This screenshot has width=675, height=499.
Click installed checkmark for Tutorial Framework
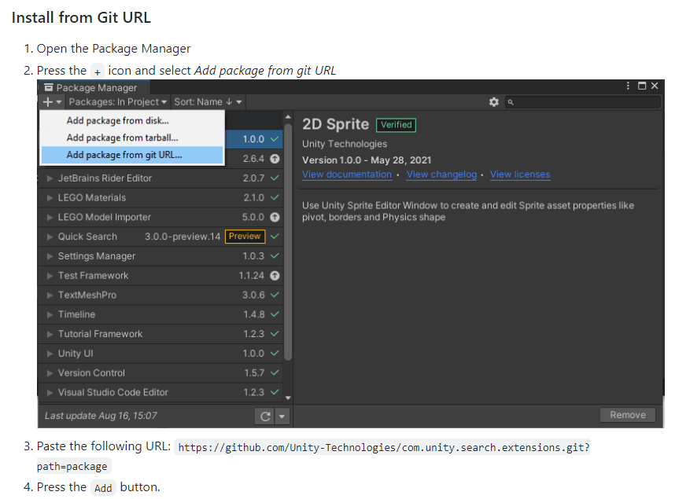pos(275,334)
